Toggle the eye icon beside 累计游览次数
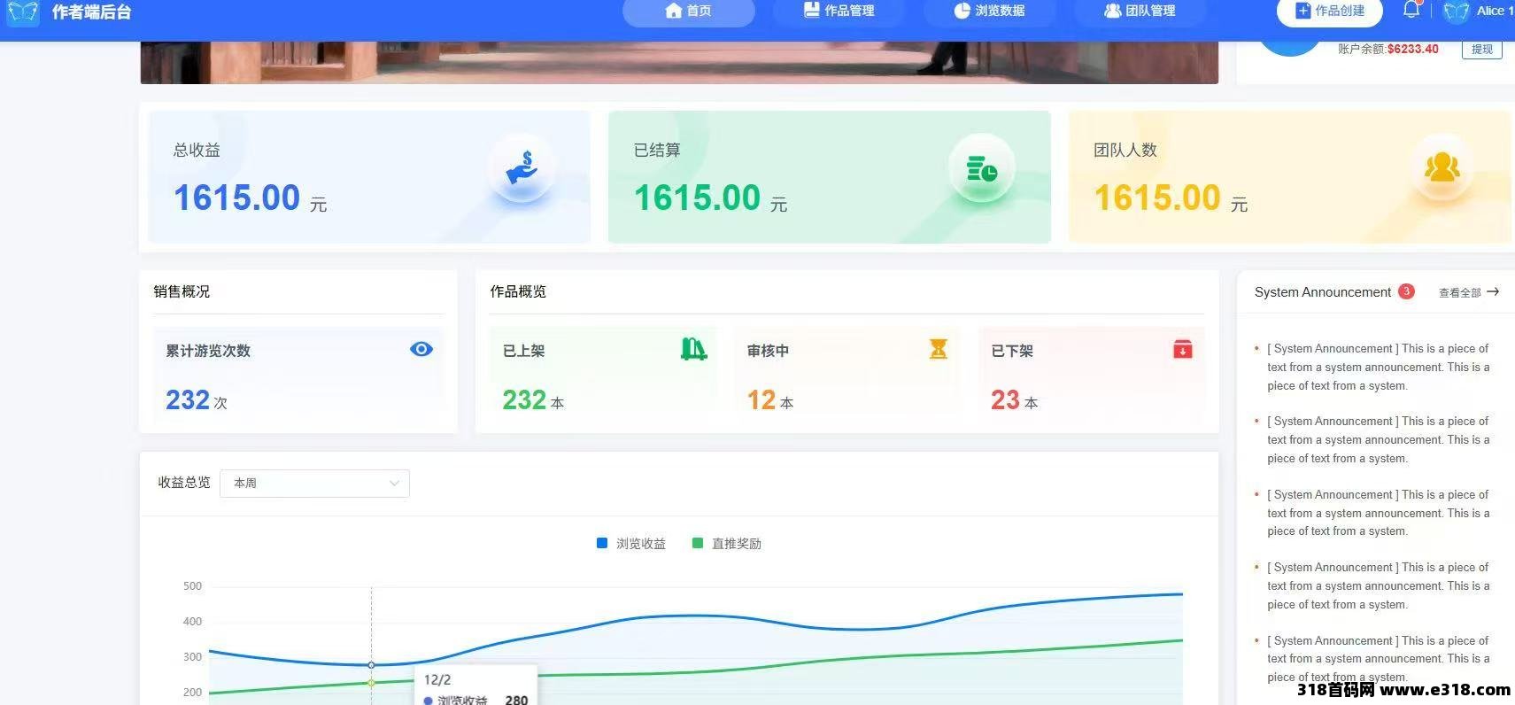The width and height of the screenshot is (1515, 705). coord(421,349)
